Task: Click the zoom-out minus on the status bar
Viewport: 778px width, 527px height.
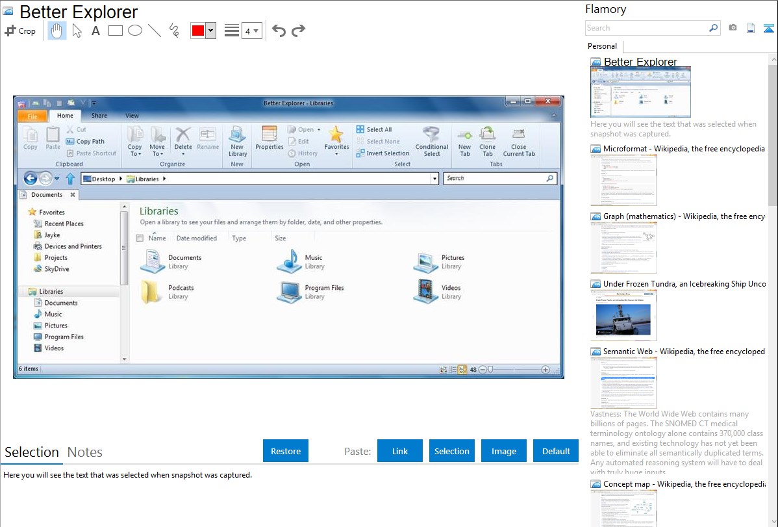Action: pos(483,370)
